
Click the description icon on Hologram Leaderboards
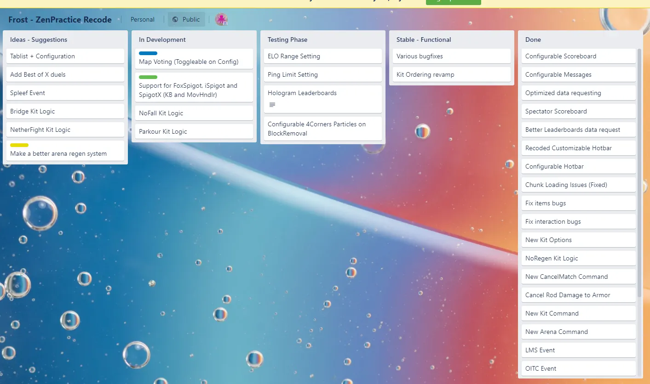(272, 105)
